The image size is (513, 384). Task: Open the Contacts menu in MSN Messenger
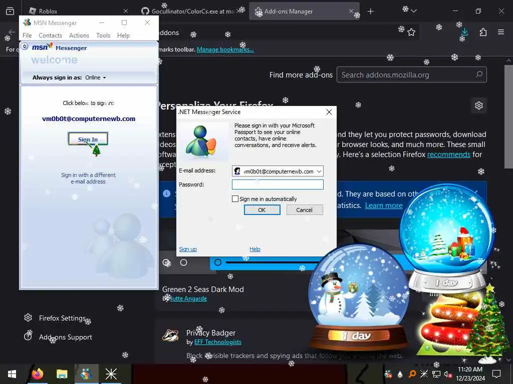[50, 35]
